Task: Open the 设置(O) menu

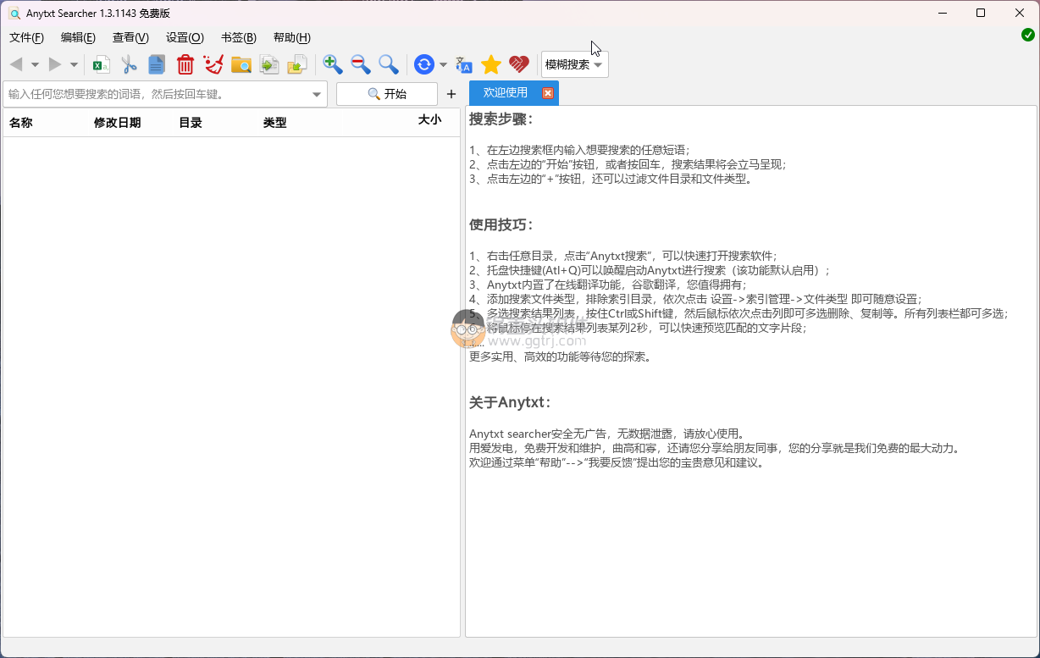Action: [x=185, y=37]
